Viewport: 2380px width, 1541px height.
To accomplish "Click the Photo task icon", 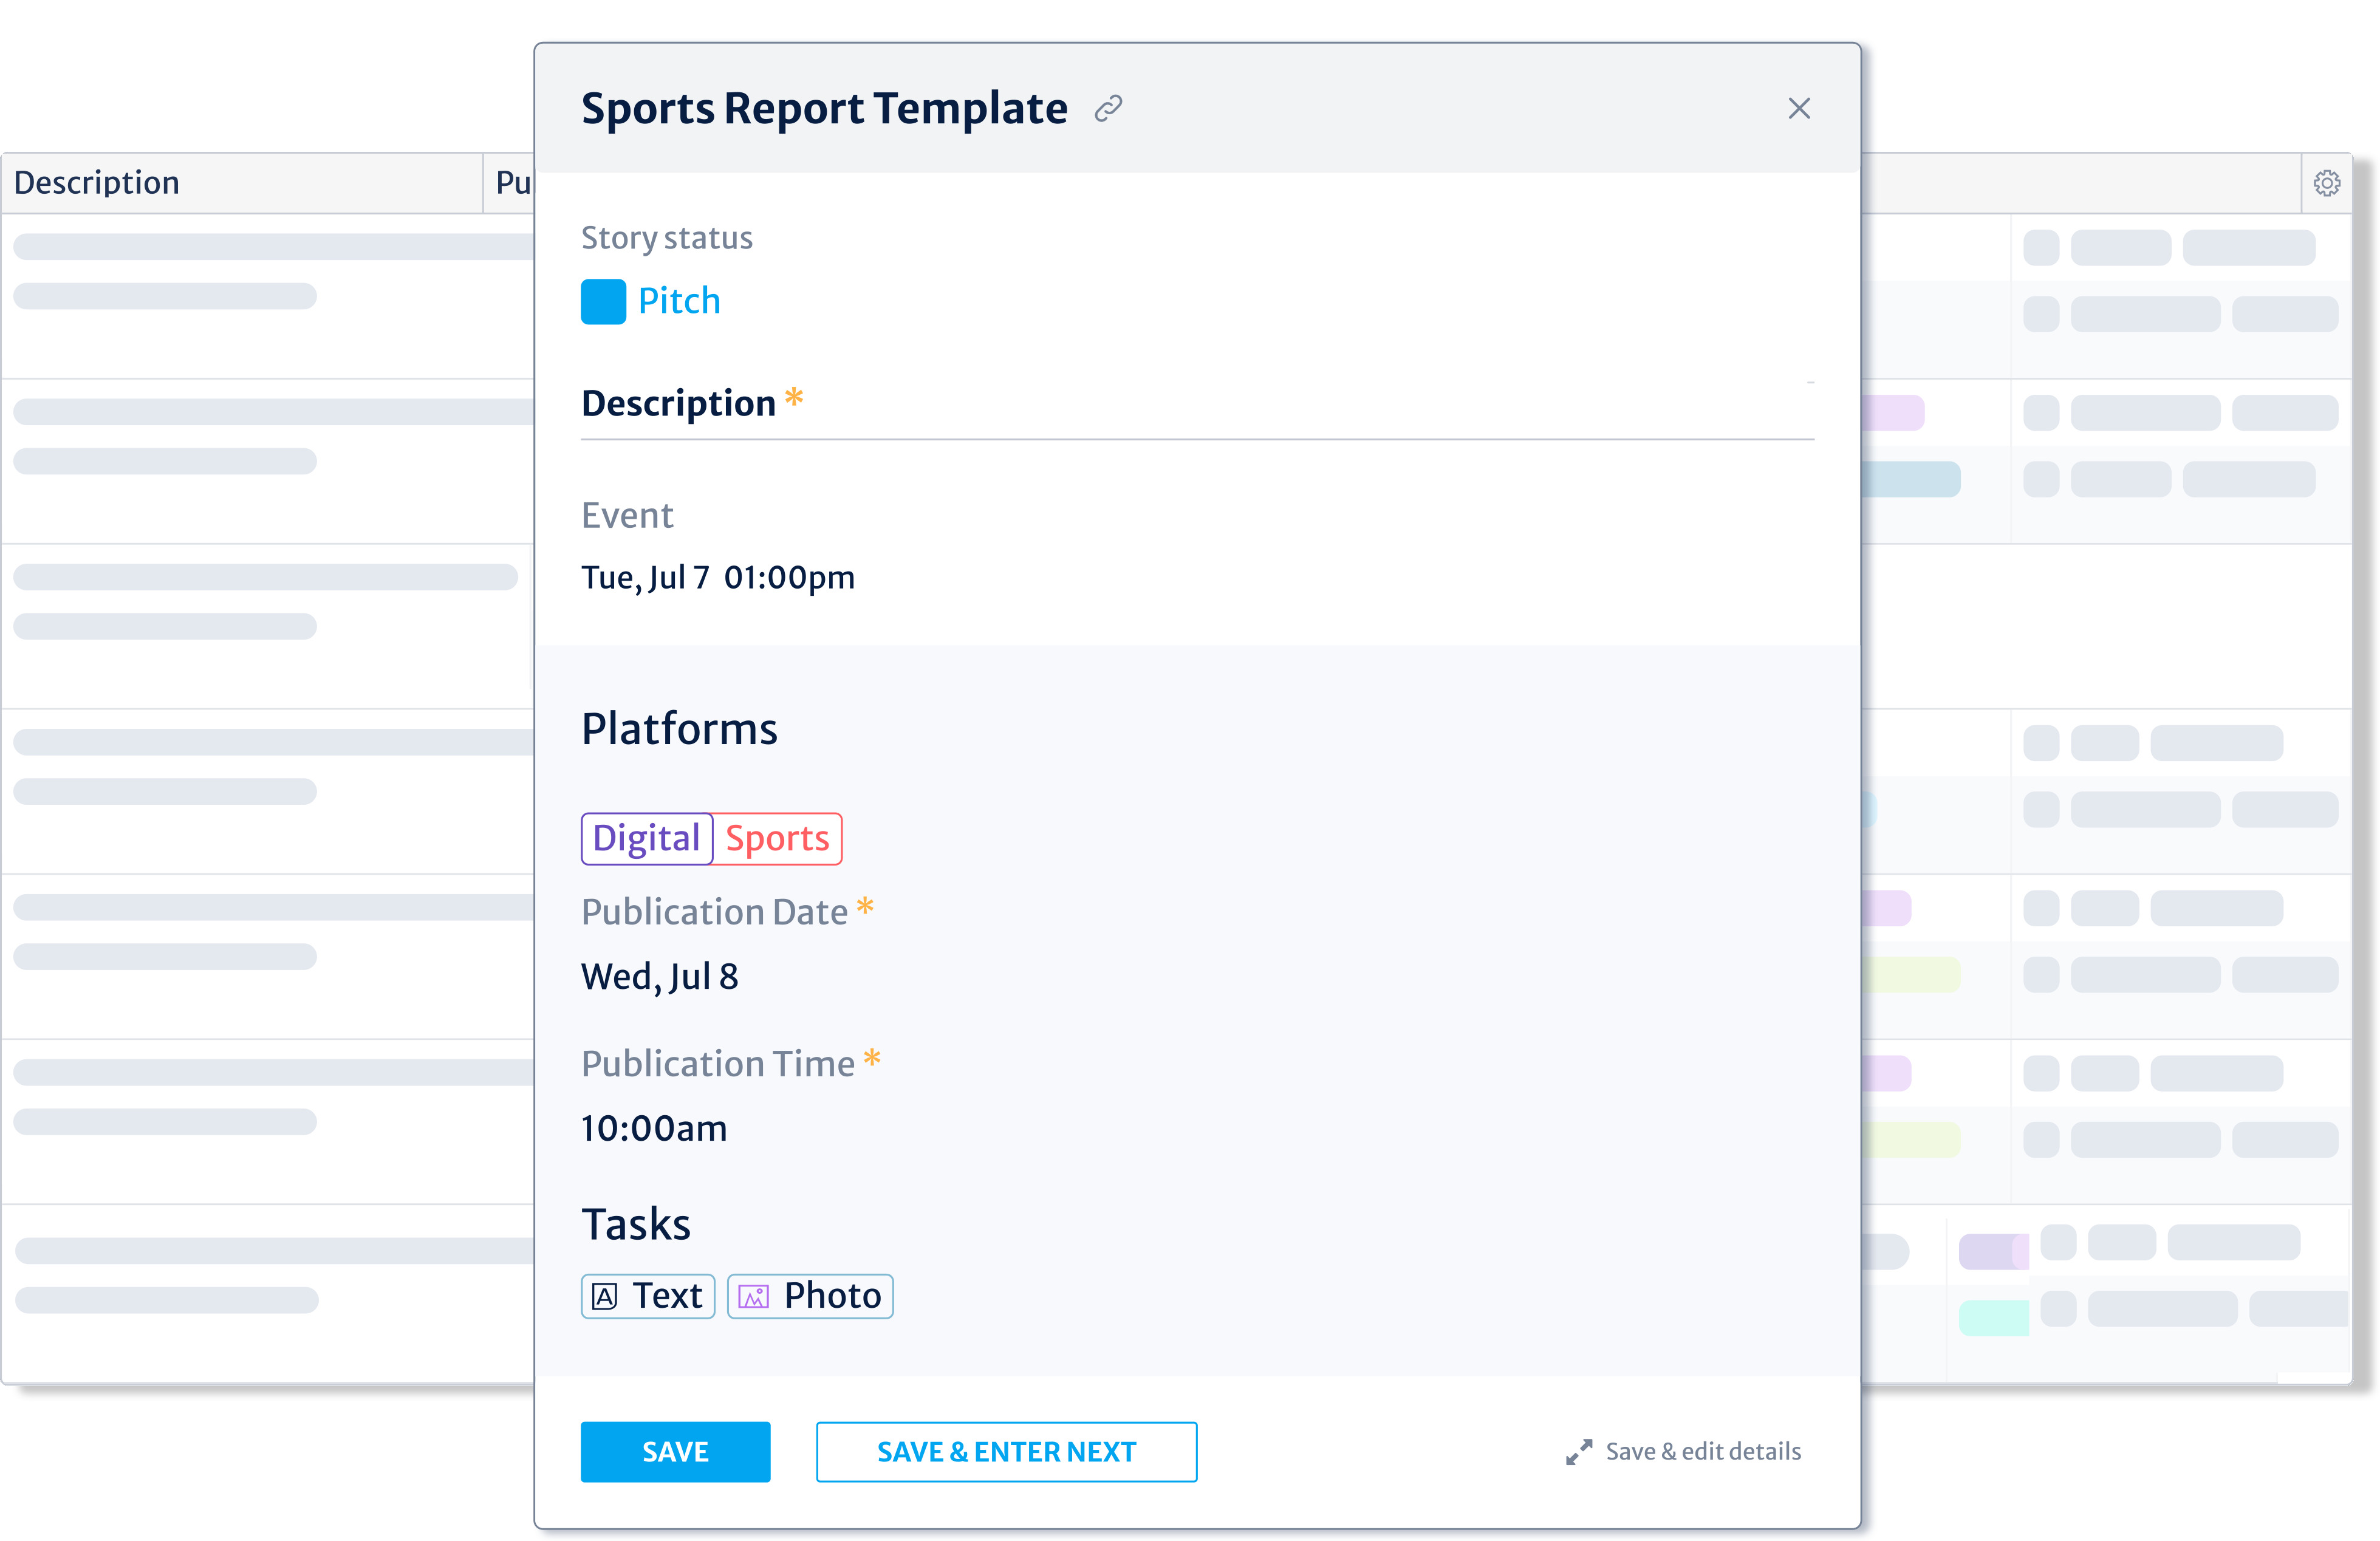I will coord(753,1297).
